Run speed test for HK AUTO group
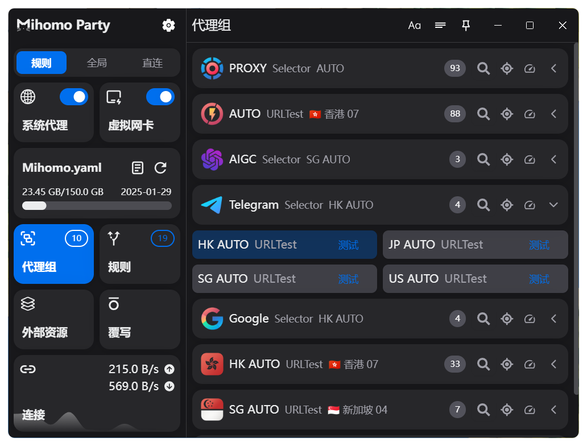 point(530,364)
